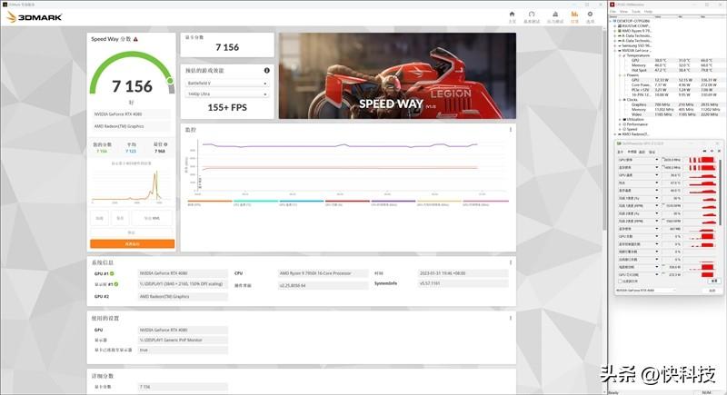Toggle the purple CPU clock legend item

click(x=393, y=202)
